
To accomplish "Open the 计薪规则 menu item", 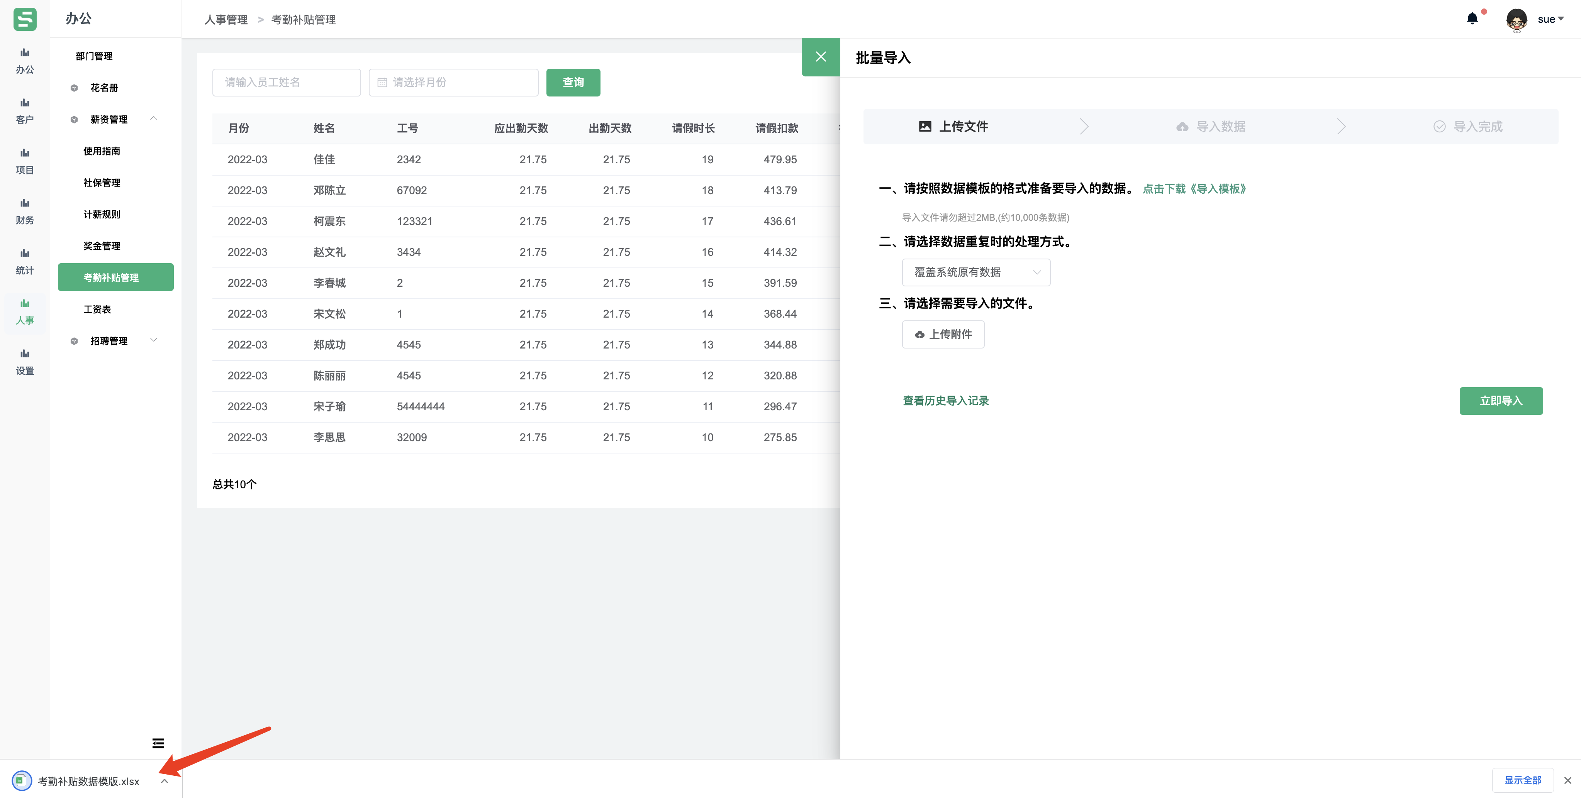I will point(102,214).
